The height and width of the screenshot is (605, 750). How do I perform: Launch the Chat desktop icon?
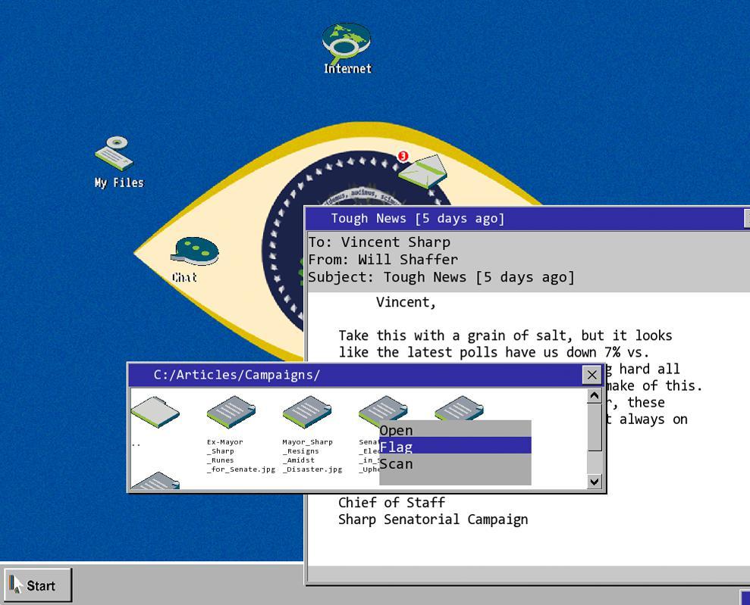click(193, 260)
